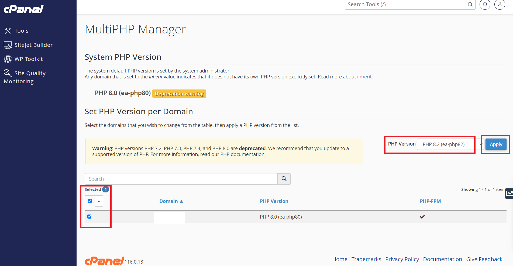Sort the table by PHP Version

point(274,201)
